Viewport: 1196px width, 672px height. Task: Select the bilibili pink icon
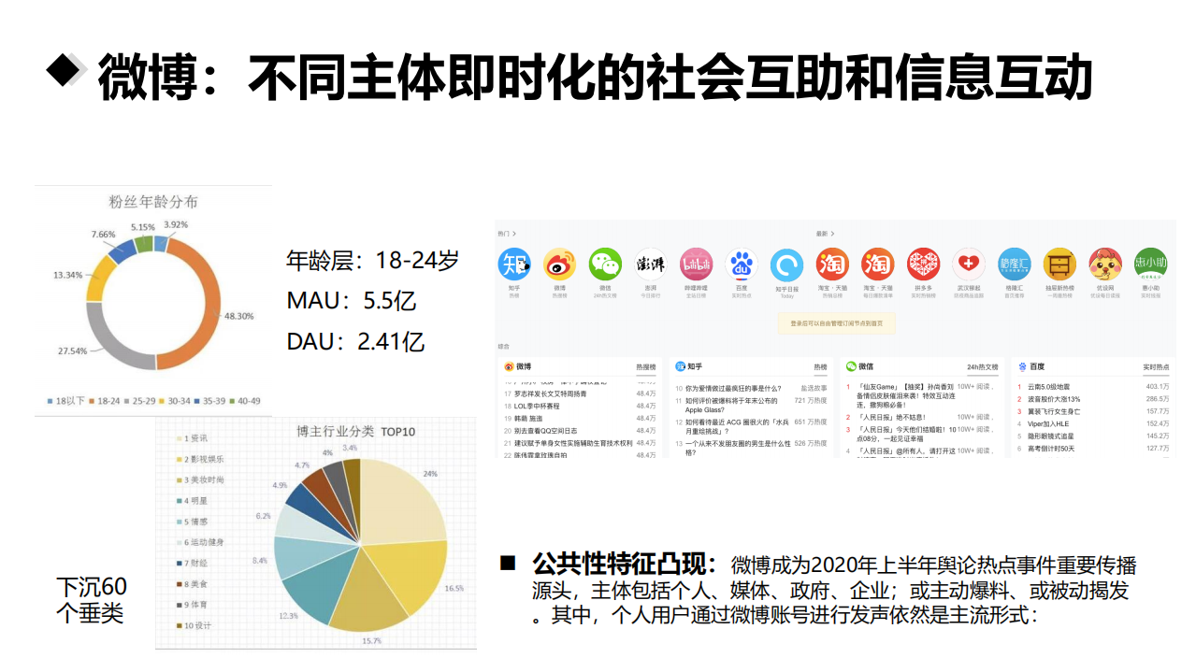point(697,264)
